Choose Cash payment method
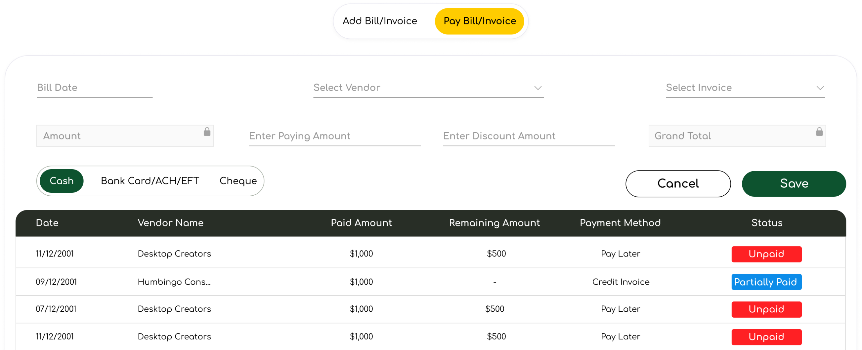This screenshot has height=350, width=862. [62, 181]
